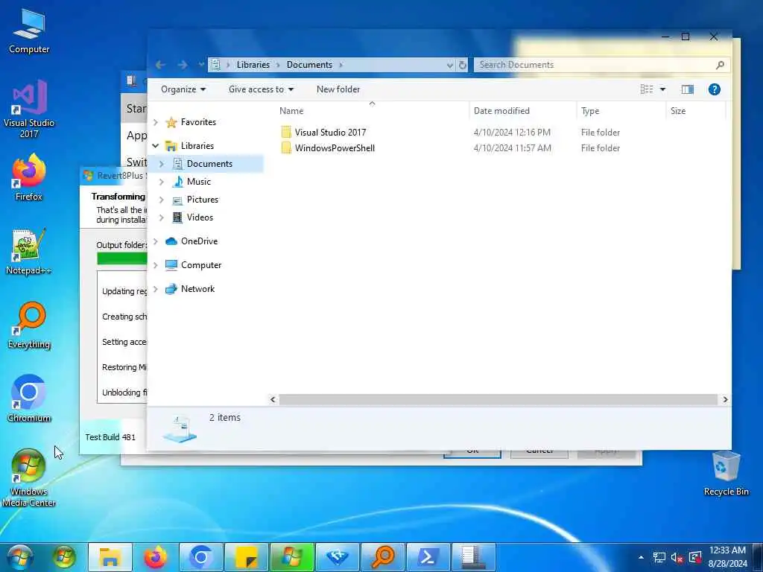Go forward in Explorer navigation

pyautogui.click(x=183, y=65)
